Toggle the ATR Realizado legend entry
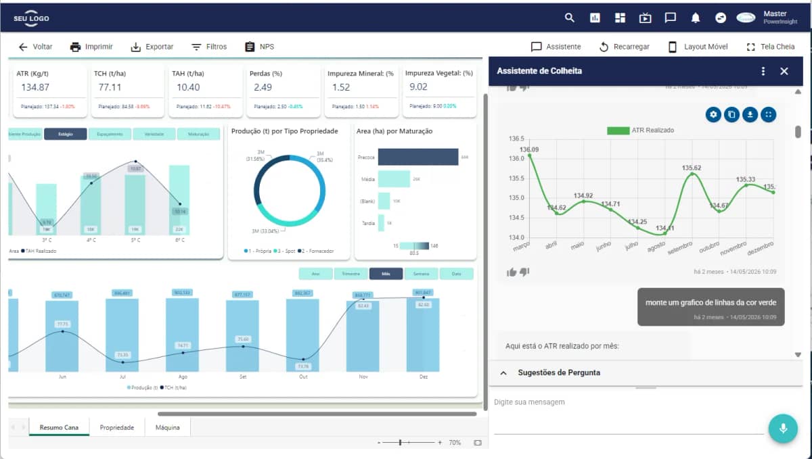The height and width of the screenshot is (459, 812). click(x=641, y=130)
